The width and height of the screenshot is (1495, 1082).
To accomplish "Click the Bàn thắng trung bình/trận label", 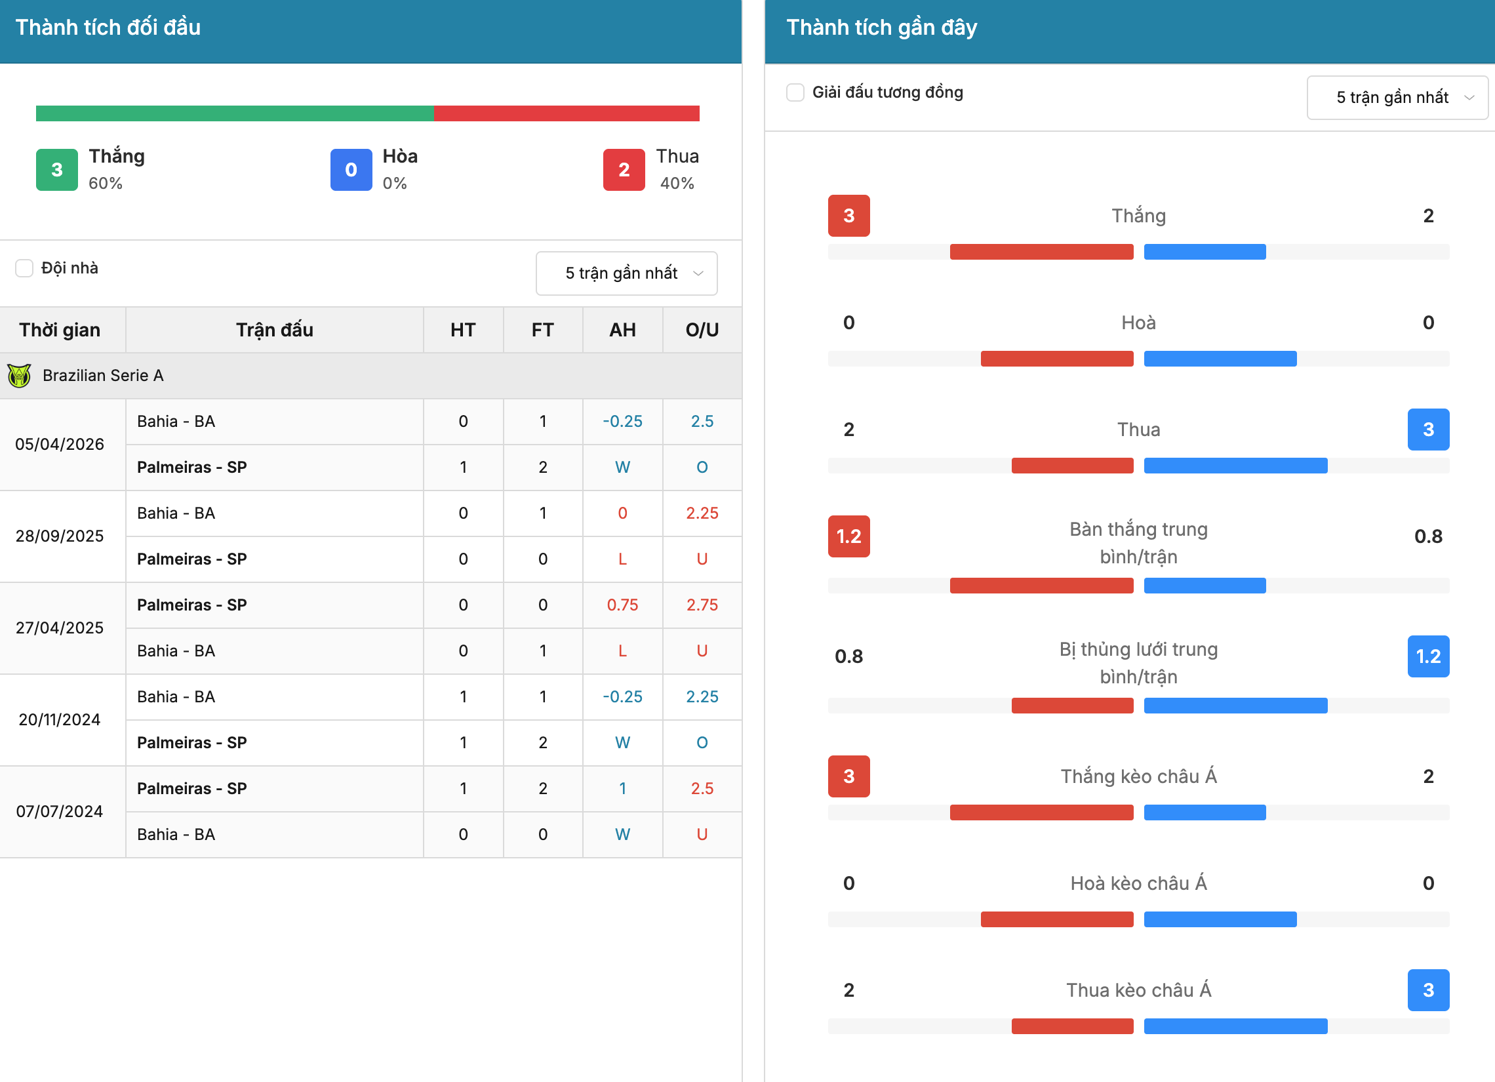I will click(x=1138, y=544).
